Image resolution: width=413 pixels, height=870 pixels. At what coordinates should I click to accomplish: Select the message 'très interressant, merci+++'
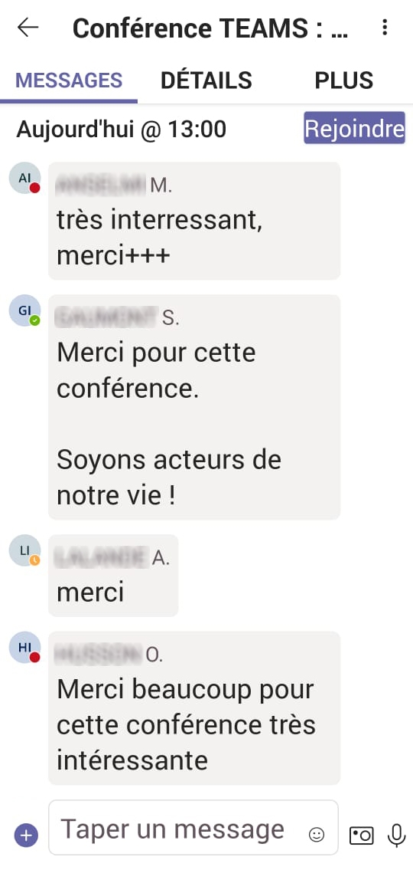pyautogui.click(x=194, y=221)
